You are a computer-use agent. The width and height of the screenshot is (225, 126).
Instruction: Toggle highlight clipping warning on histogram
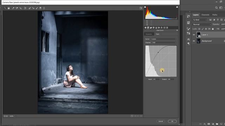pos(177,7)
